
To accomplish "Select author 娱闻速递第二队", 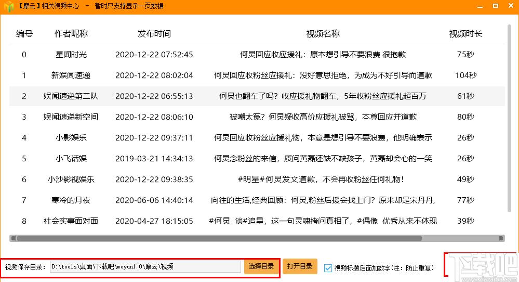I will pos(71,96).
